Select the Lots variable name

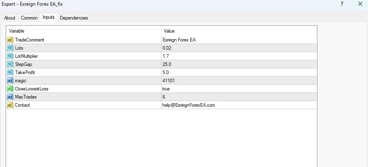[x=19, y=48]
